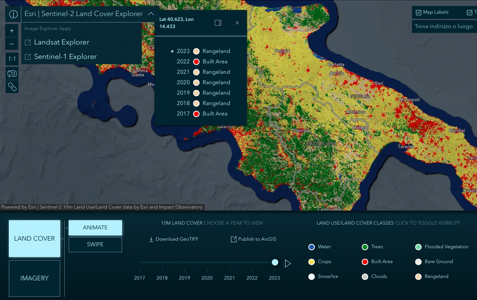Set map to 1:1 scale
The image size is (477, 300).
12,59
